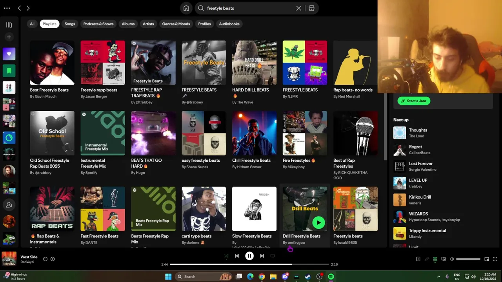Adjust the volume slider

click(468, 259)
